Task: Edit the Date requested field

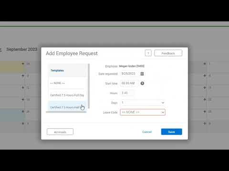Action: tap(129, 74)
